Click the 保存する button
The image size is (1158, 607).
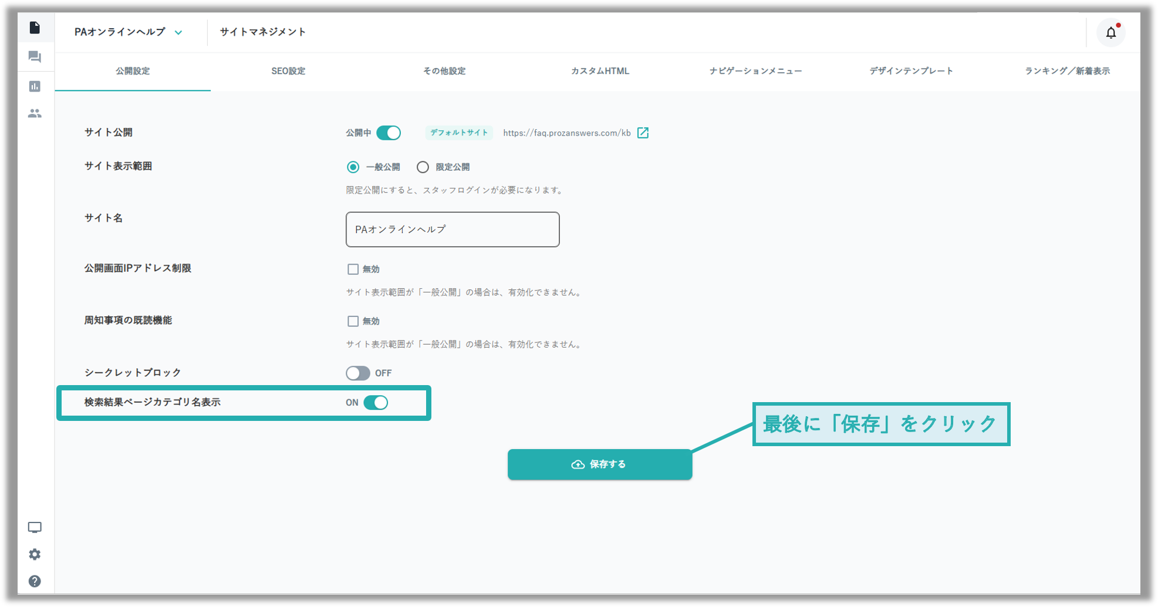click(600, 464)
